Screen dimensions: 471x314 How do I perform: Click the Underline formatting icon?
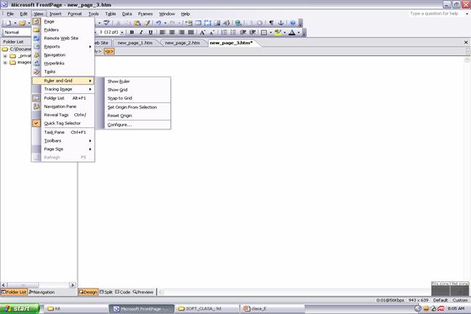pos(150,32)
